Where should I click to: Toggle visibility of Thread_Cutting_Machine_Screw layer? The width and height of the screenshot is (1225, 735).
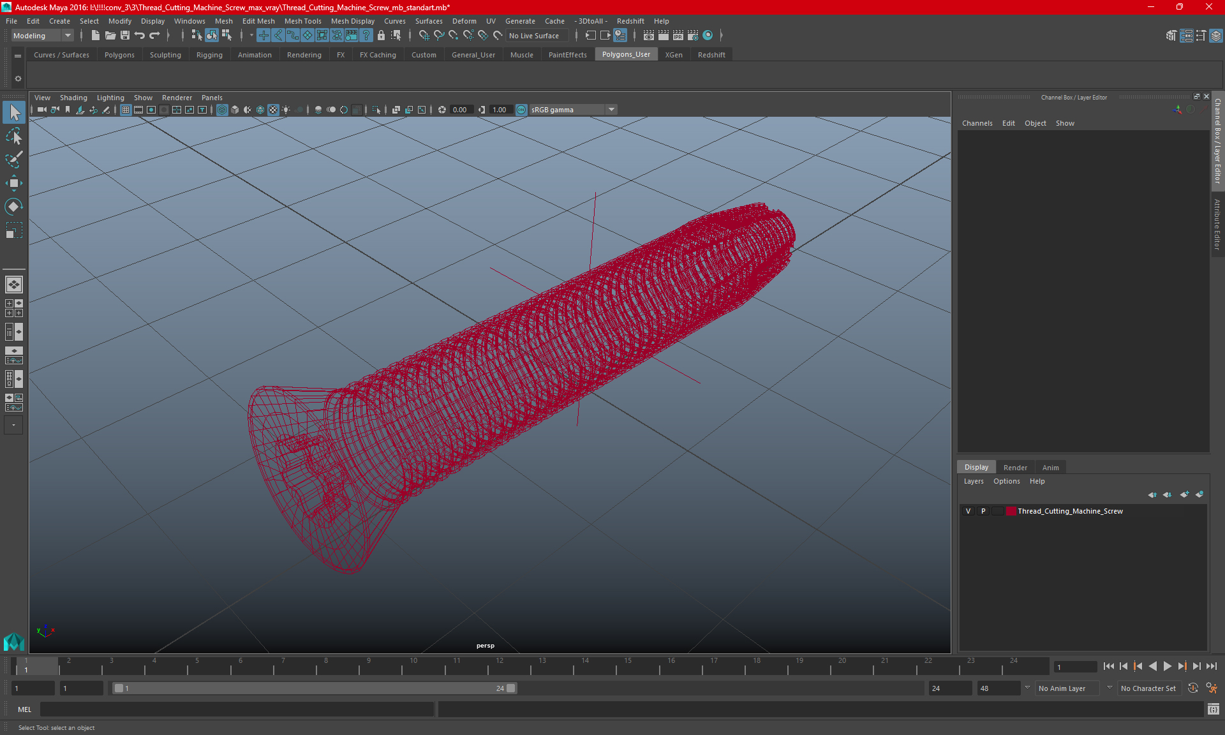click(x=968, y=511)
